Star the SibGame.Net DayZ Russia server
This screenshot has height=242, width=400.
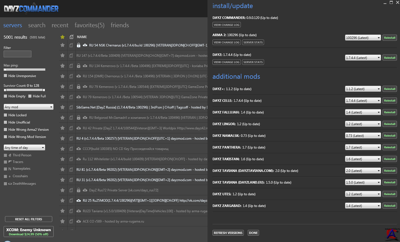coord(62,107)
